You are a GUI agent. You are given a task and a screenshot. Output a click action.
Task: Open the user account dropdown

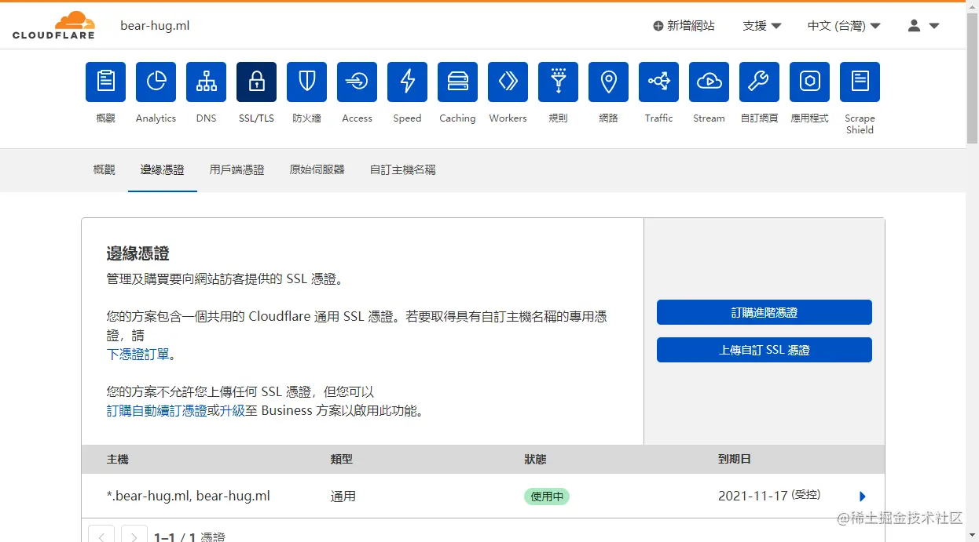tap(923, 26)
